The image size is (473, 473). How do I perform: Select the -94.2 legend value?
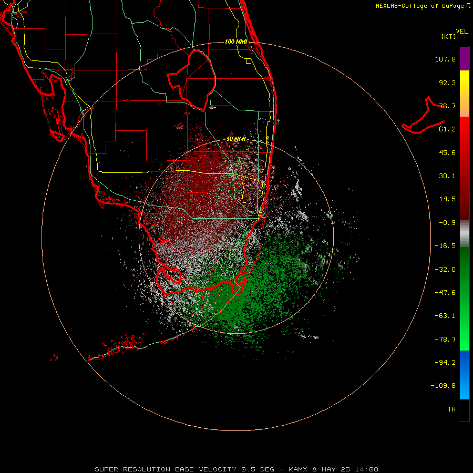445,363
